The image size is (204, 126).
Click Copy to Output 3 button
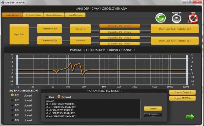coord(183,92)
